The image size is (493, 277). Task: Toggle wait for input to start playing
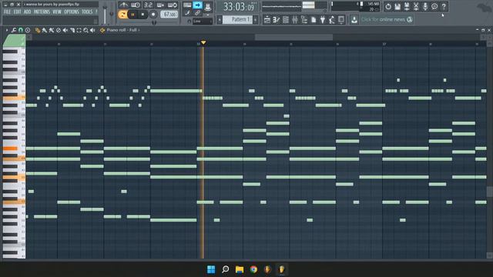[x=136, y=5]
